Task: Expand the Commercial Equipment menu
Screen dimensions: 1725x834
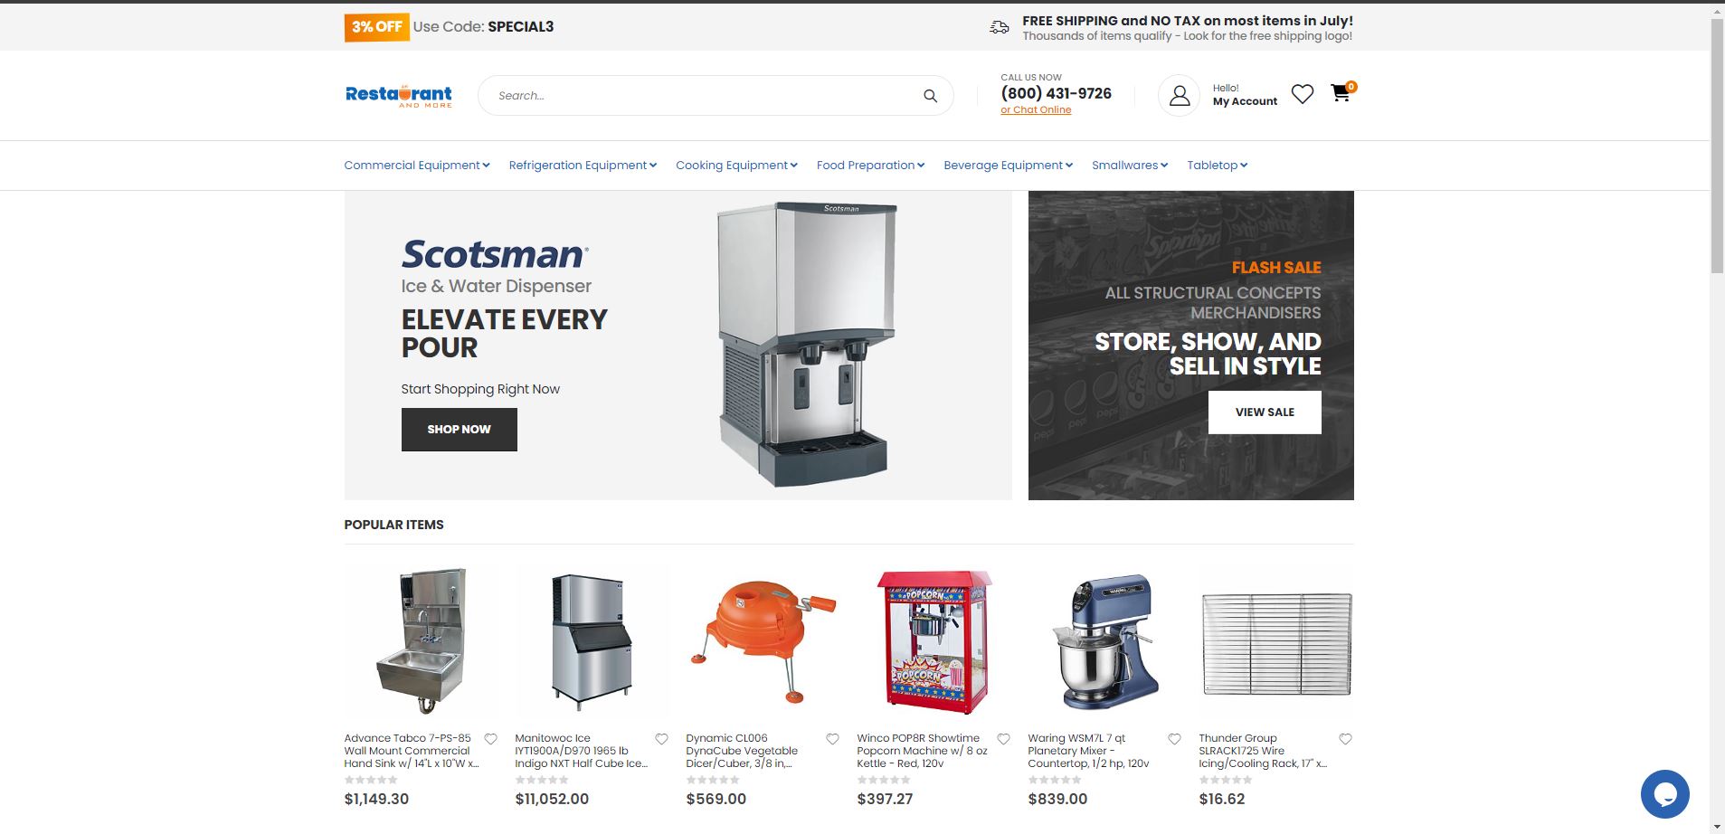Action: tap(416, 165)
